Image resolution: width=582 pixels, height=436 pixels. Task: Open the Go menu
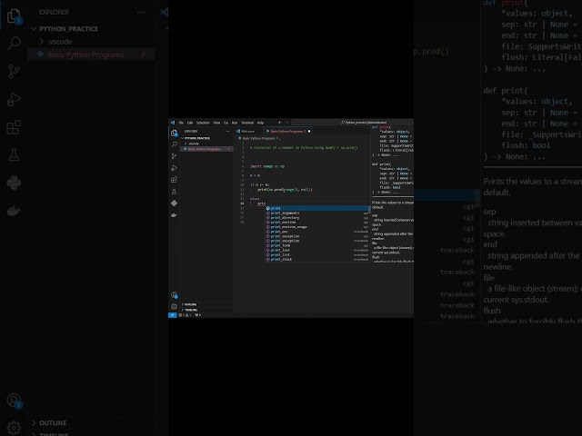pyautogui.click(x=226, y=123)
